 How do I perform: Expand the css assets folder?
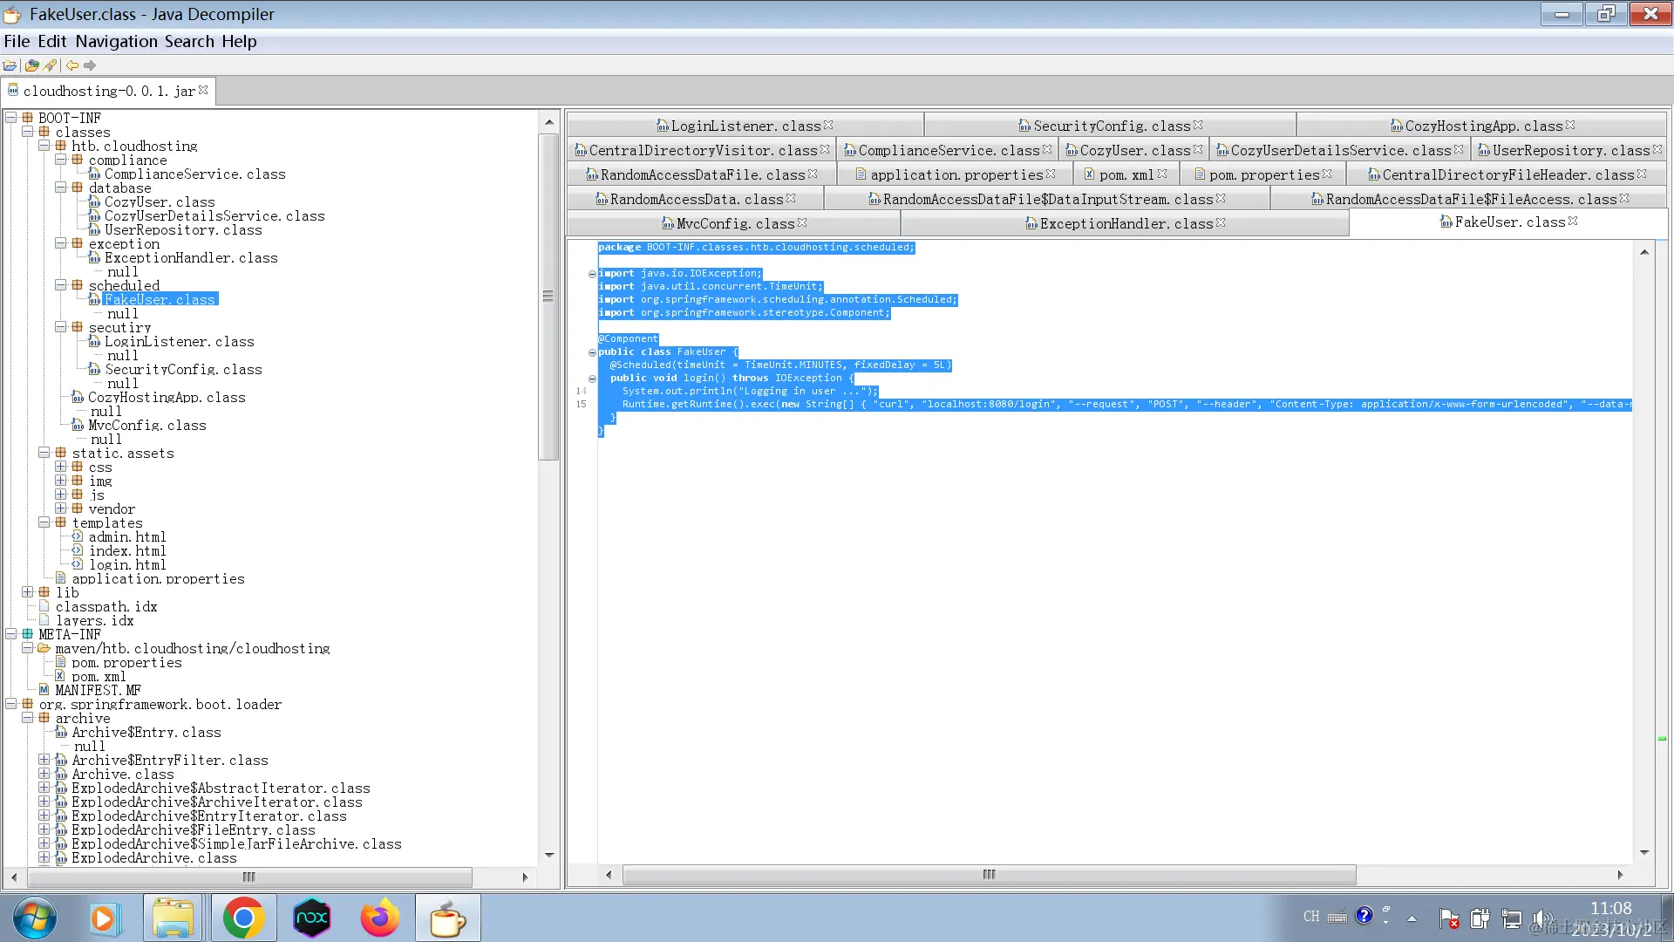(60, 467)
